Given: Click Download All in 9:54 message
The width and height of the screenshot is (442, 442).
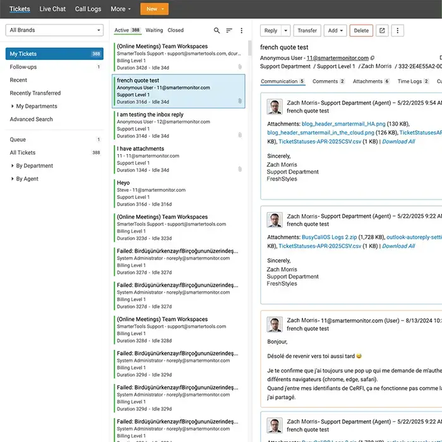Looking at the screenshot, I should click(x=398, y=141).
